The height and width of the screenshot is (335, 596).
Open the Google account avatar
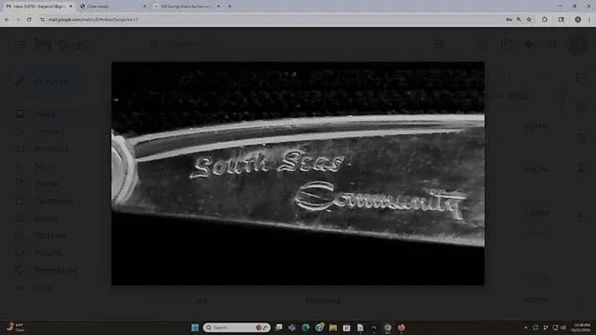click(578, 45)
